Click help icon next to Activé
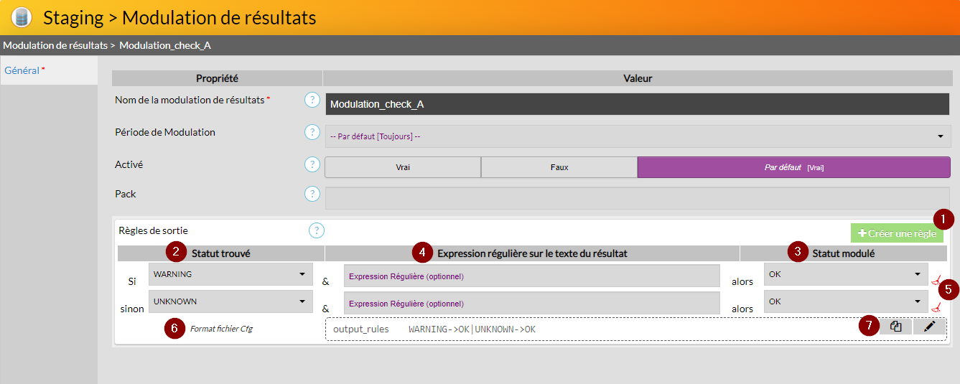Image resolution: width=960 pixels, height=384 pixels. coord(312,165)
